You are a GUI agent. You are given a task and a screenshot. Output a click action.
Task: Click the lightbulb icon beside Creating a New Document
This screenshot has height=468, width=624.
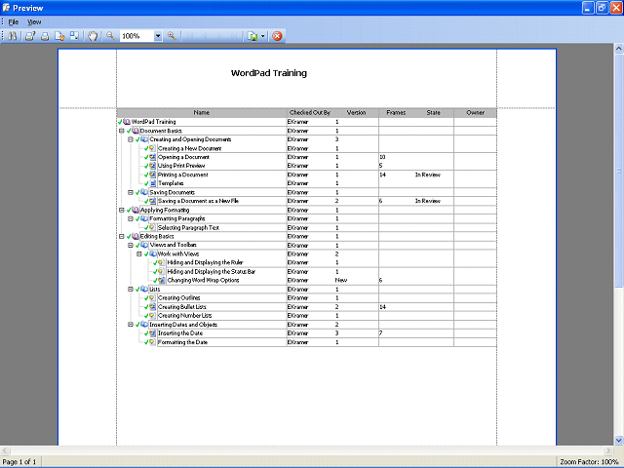[x=152, y=148]
